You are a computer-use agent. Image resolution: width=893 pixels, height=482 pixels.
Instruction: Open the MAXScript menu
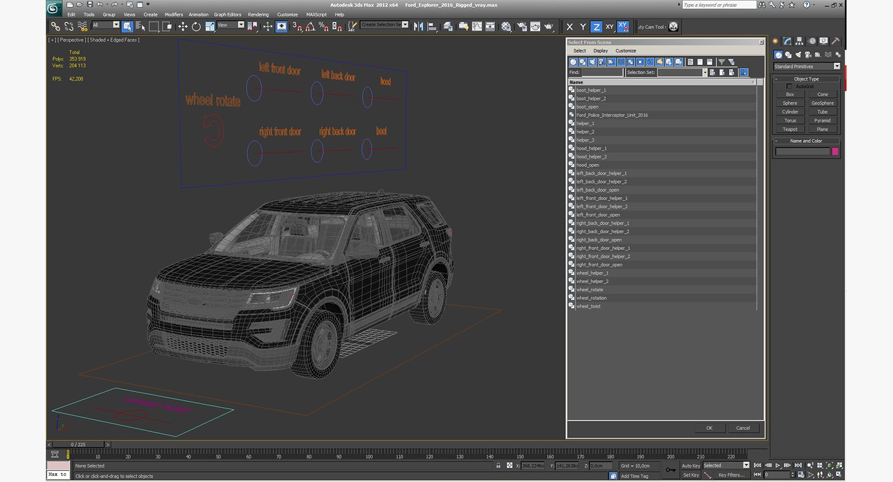tap(316, 14)
